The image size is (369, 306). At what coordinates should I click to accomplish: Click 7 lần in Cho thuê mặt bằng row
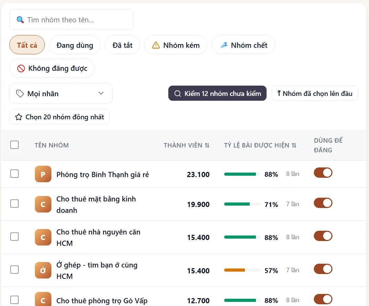click(x=293, y=204)
